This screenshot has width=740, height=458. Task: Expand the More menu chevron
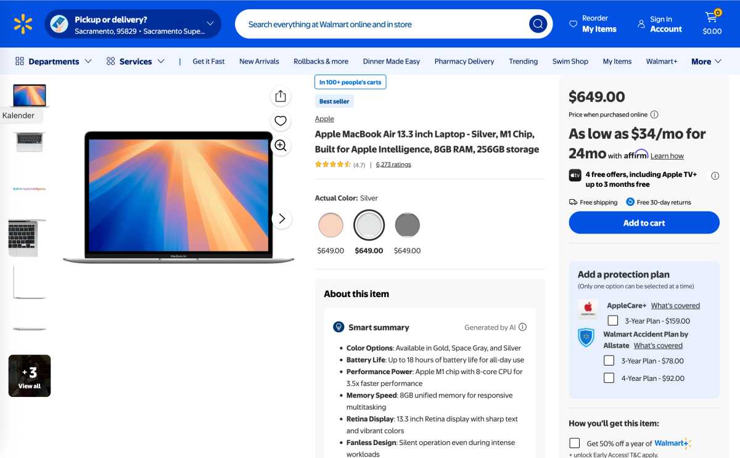[718, 62]
